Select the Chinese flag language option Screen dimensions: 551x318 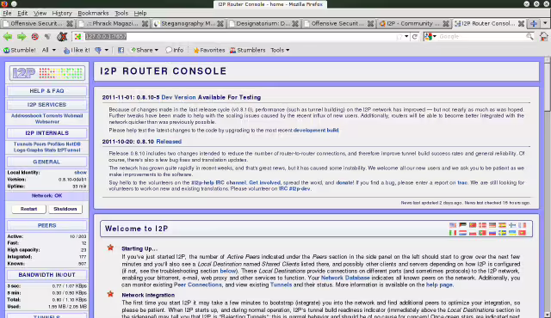click(x=473, y=225)
